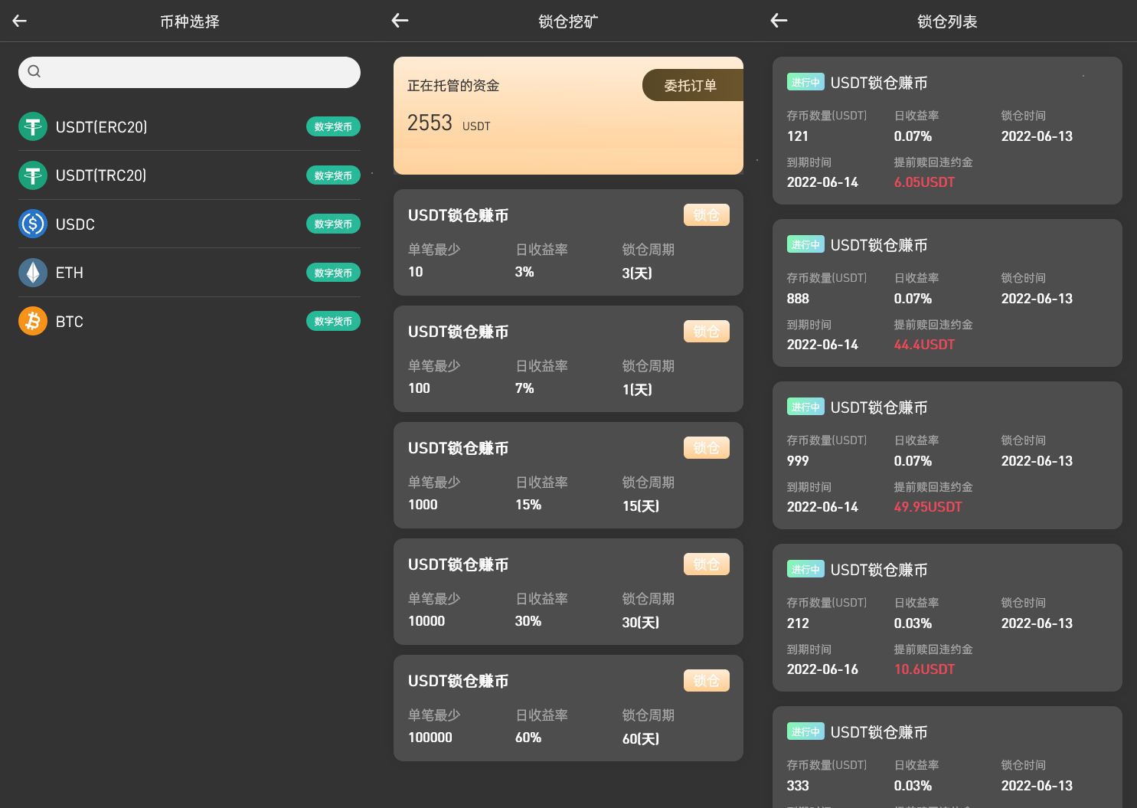Go back from the 锁仓列表 screen

[779, 21]
